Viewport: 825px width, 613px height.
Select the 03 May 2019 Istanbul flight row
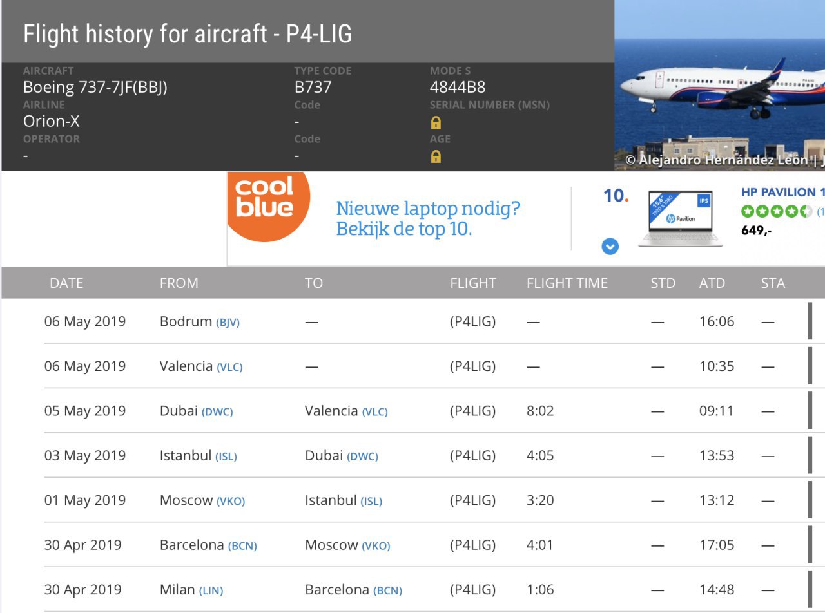(412, 456)
